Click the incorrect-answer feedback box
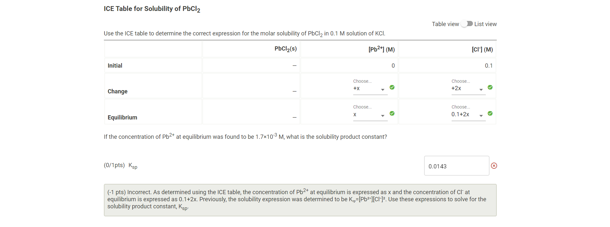The height and width of the screenshot is (227, 610). [x=300, y=200]
